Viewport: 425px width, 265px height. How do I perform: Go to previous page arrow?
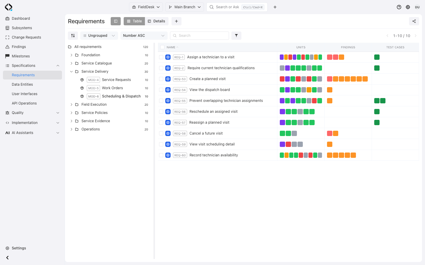coord(387,36)
